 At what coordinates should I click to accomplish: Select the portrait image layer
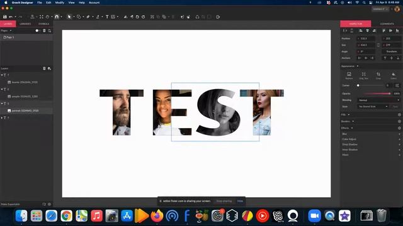(26, 110)
